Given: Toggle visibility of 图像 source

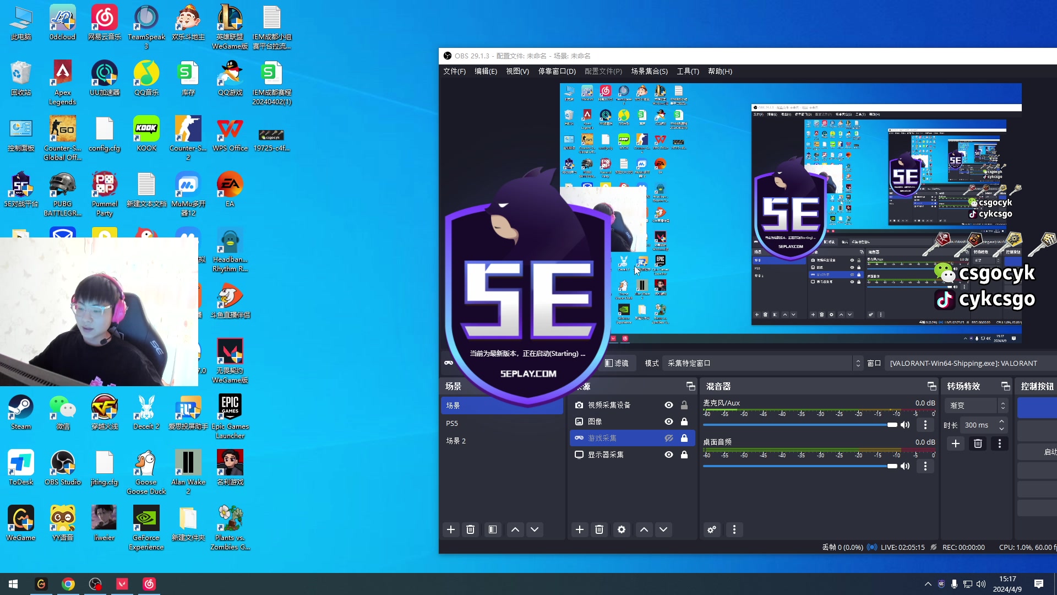Looking at the screenshot, I should click(x=669, y=421).
